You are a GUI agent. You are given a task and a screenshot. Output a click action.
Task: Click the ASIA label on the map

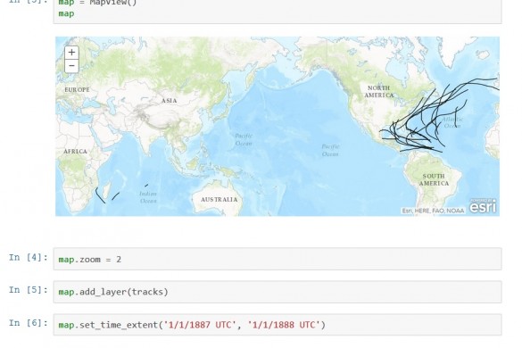(x=170, y=101)
